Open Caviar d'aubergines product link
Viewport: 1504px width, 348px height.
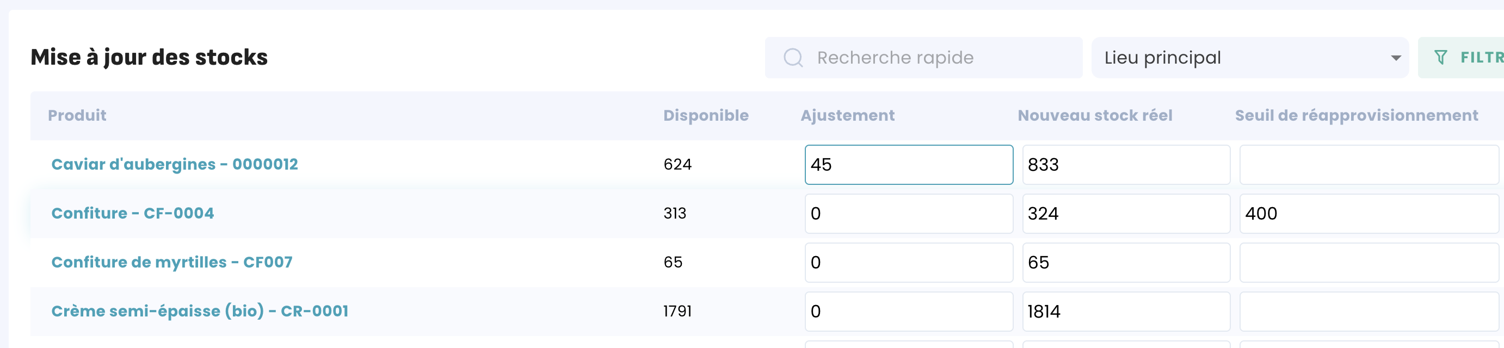175,165
